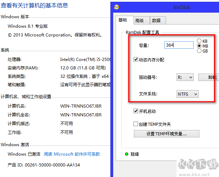Open the 文件系统 NTFS dropdown
The width and height of the screenshot is (219, 177).
point(187,94)
